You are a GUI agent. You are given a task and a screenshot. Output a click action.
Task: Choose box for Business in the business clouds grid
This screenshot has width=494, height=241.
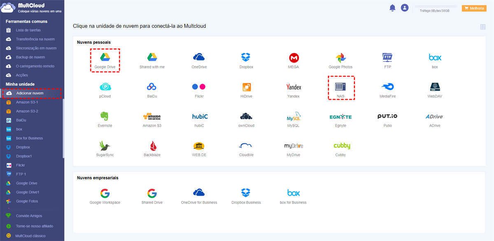pyautogui.click(x=294, y=193)
